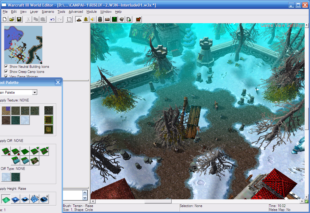The height and width of the screenshot is (213, 310).
Task: Open the Edit menu
Action: pos(14,12)
